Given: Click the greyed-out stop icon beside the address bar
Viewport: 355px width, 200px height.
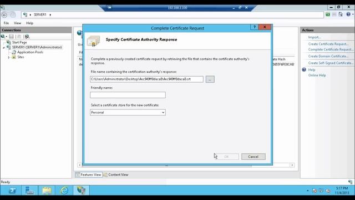Looking at the screenshot, I should tap(334, 14).
